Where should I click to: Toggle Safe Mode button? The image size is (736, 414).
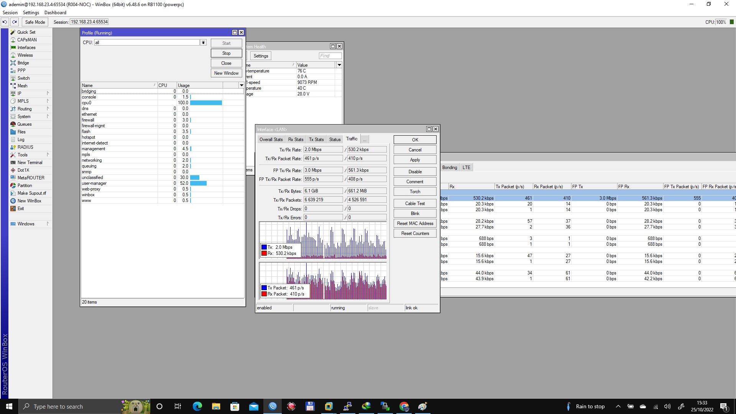coord(35,22)
